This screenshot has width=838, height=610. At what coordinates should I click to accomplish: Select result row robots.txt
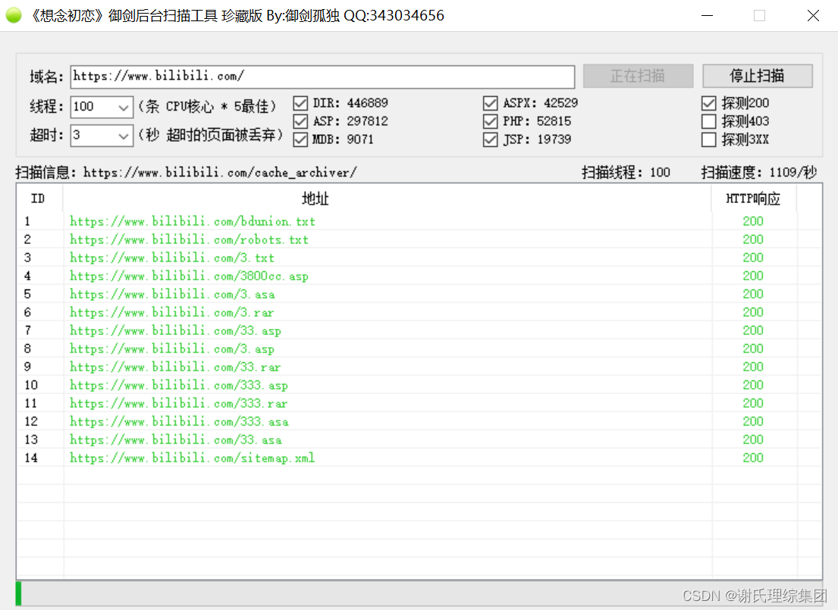pos(419,239)
